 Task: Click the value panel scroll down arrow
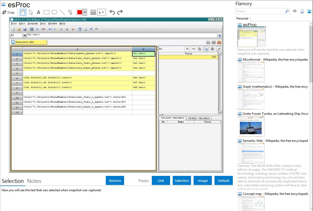coord(220,112)
